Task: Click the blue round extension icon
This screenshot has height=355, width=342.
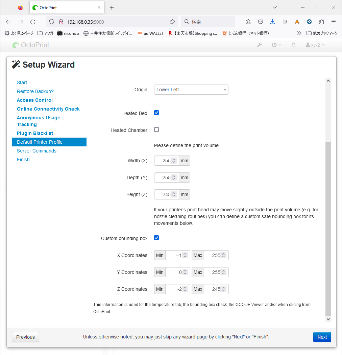Action: (x=309, y=22)
